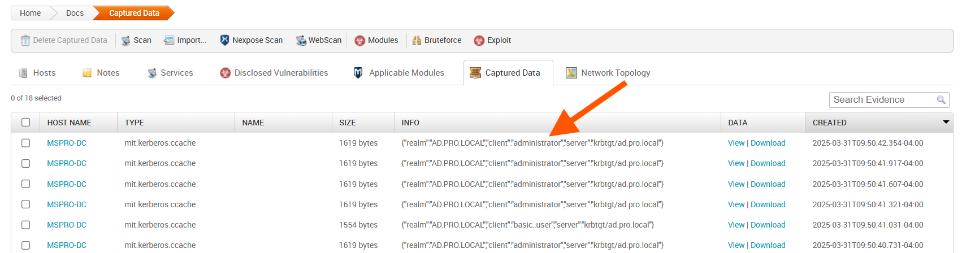Toggle the Created column sort arrow

[x=946, y=122]
